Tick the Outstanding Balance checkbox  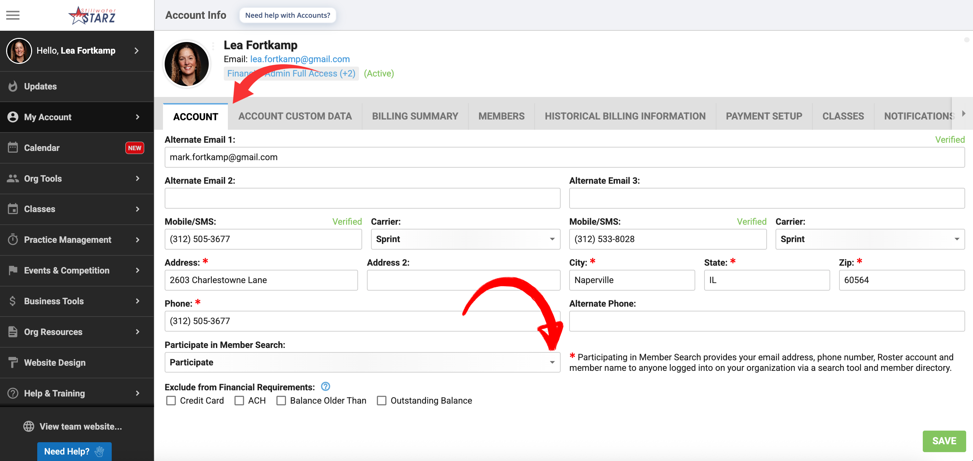(x=382, y=400)
